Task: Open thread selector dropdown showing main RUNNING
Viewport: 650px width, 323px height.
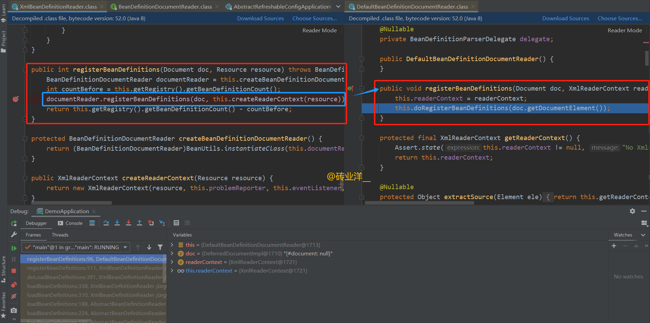Action: click(76, 247)
